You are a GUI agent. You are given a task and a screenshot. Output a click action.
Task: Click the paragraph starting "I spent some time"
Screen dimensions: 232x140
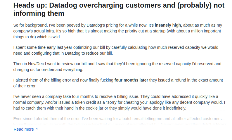pos(117,50)
